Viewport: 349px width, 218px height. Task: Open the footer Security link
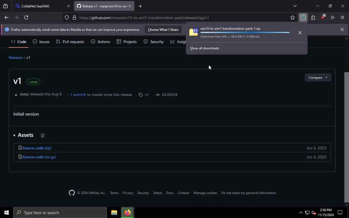[143, 193]
